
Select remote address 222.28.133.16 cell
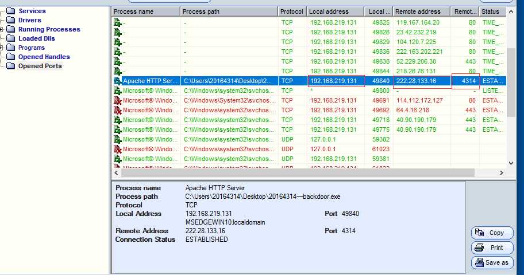pos(422,81)
